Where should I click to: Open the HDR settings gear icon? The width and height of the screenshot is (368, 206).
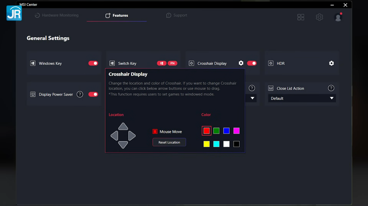pos(331,63)
